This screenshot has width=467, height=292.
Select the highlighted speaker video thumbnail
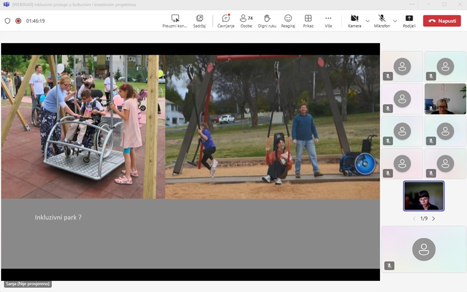click(x=423, y=196)
